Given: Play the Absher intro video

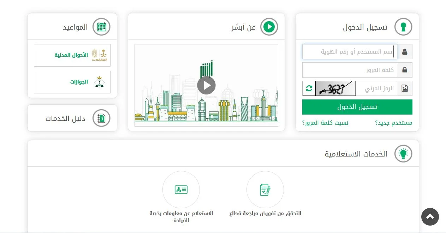Looking at the screenshot, I should [x=206, y=85].
